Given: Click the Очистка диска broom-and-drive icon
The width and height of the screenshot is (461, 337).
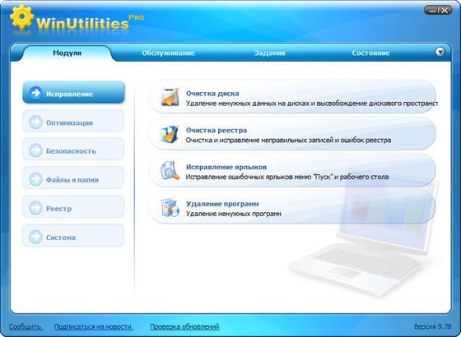Looking at the screenshot, I should (170, 96).
